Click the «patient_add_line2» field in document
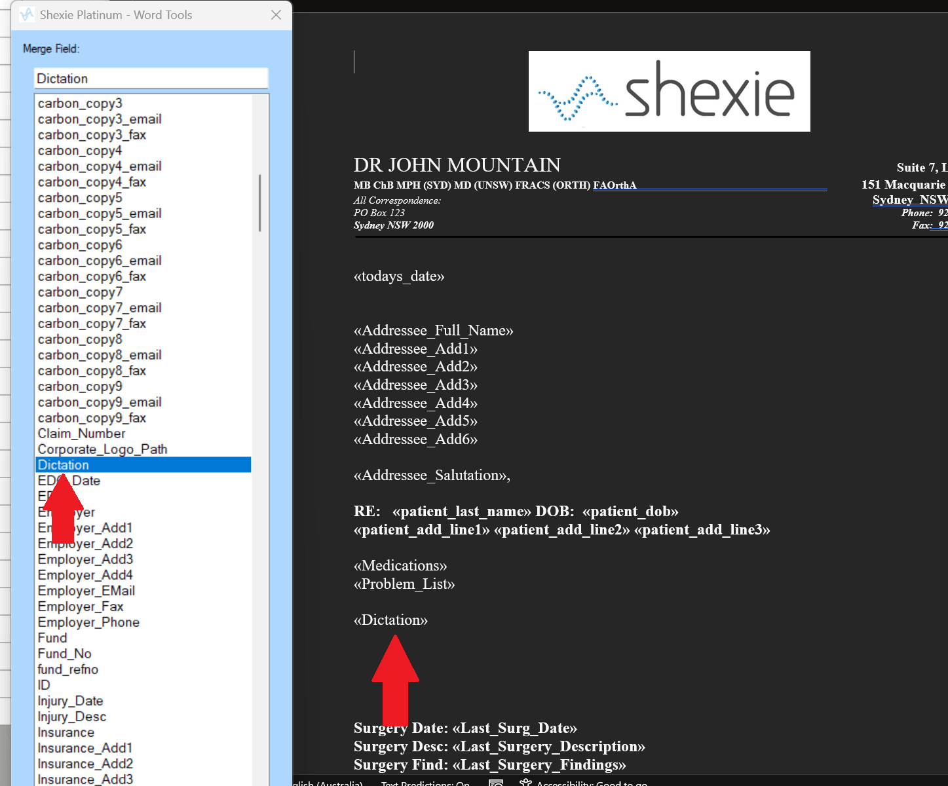 tap(562, 530)
